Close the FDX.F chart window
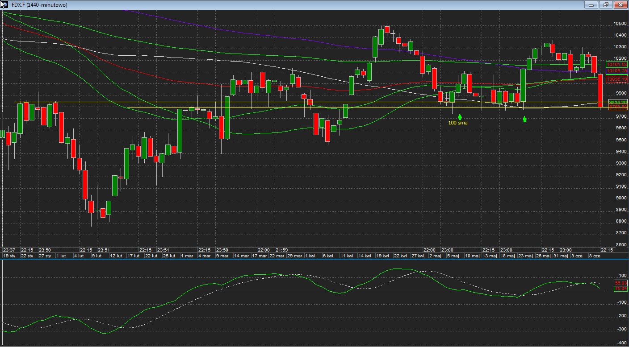Viewport: 629px width, 347px height. click(620, 5)
